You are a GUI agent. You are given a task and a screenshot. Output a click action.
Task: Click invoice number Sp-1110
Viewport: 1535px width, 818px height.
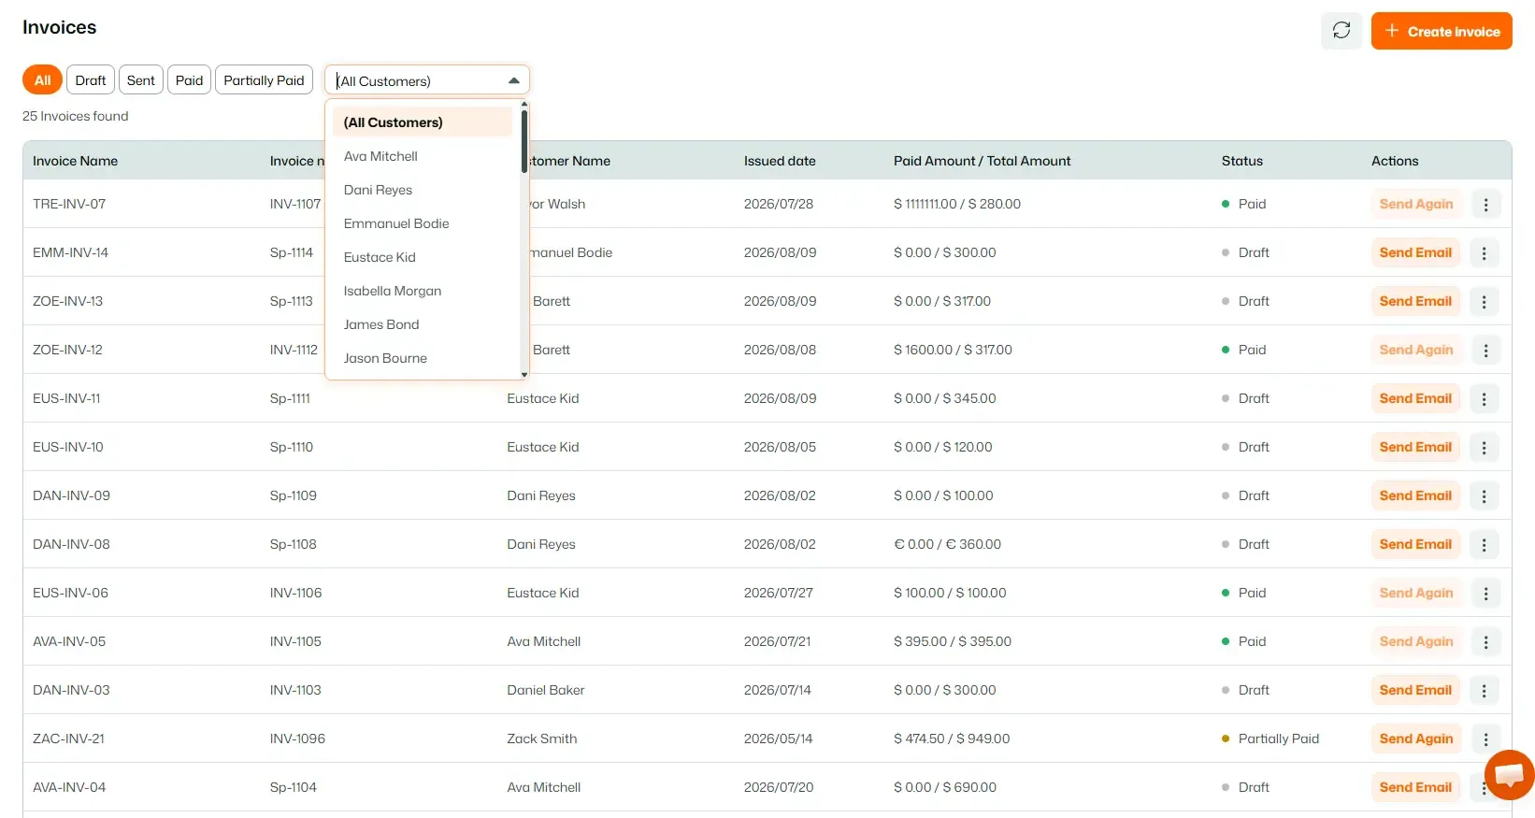click(x=292, y=447)
